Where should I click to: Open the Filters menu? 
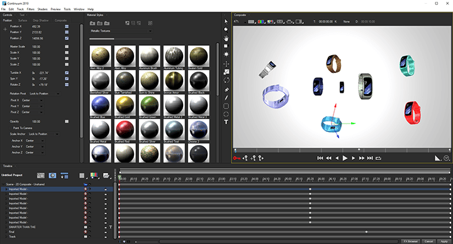click(x=31, y=9)
